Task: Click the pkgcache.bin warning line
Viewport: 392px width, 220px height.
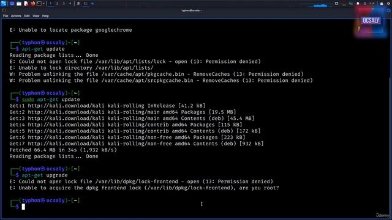Action: pos(157,74)
